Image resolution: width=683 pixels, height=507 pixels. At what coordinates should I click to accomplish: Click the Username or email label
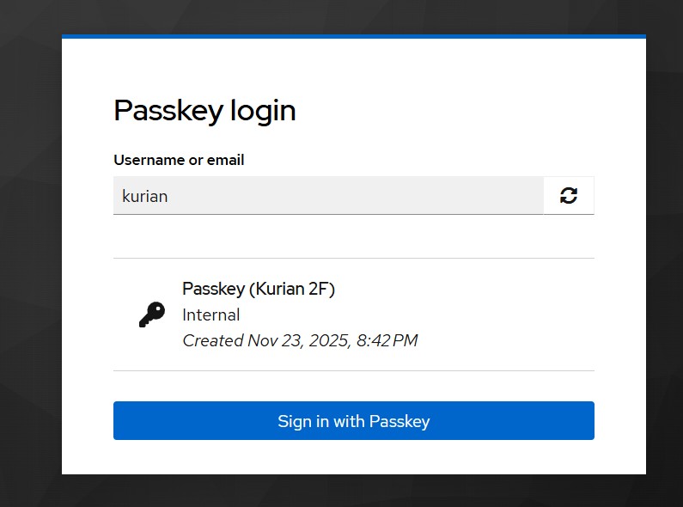click(179, 160)
